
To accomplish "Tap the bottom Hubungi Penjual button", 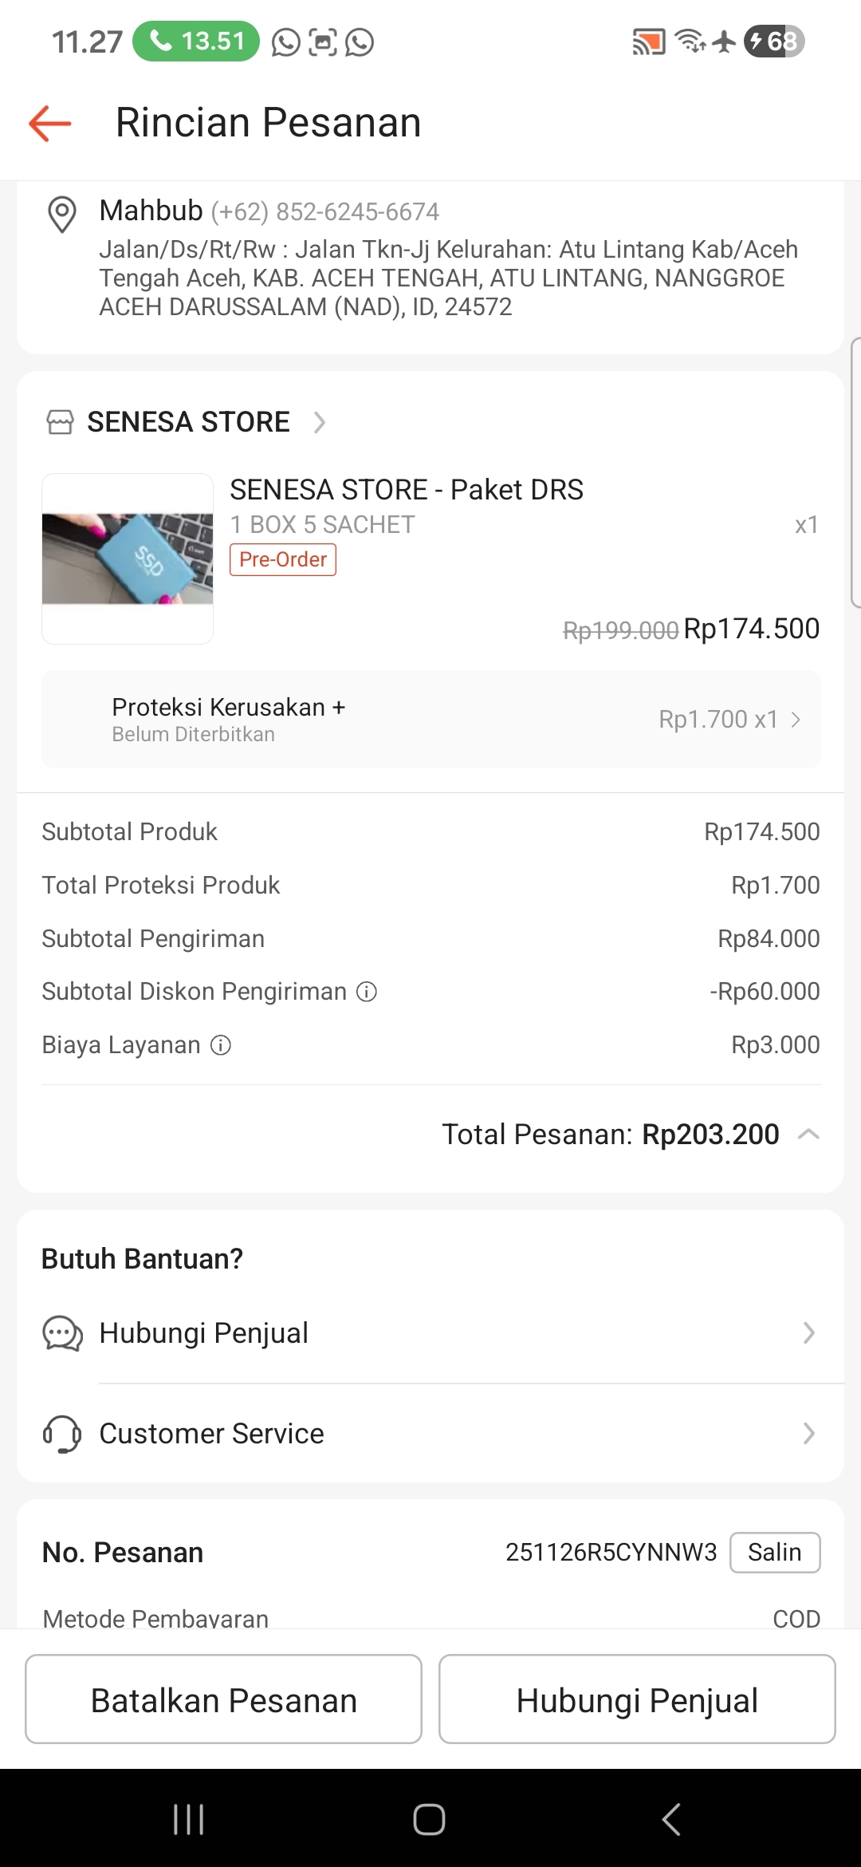I will [637, 1699].
